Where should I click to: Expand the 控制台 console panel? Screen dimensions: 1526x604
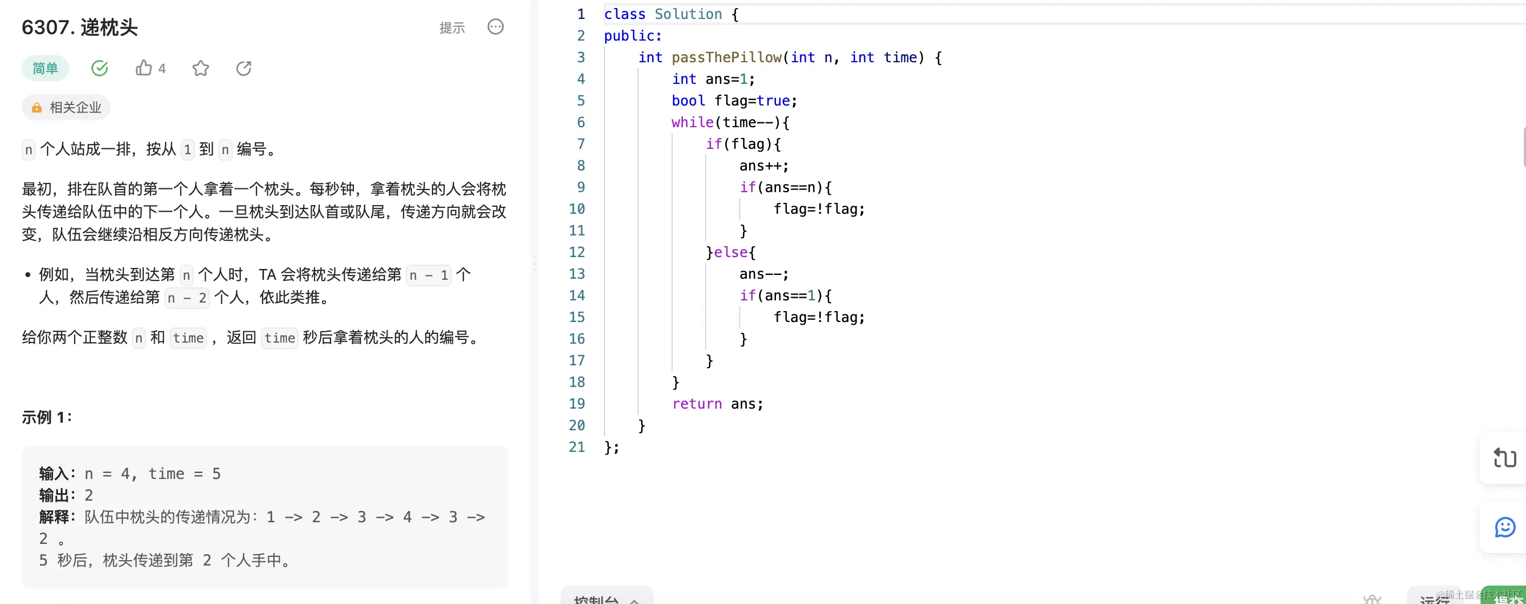(x=606, y=599)
